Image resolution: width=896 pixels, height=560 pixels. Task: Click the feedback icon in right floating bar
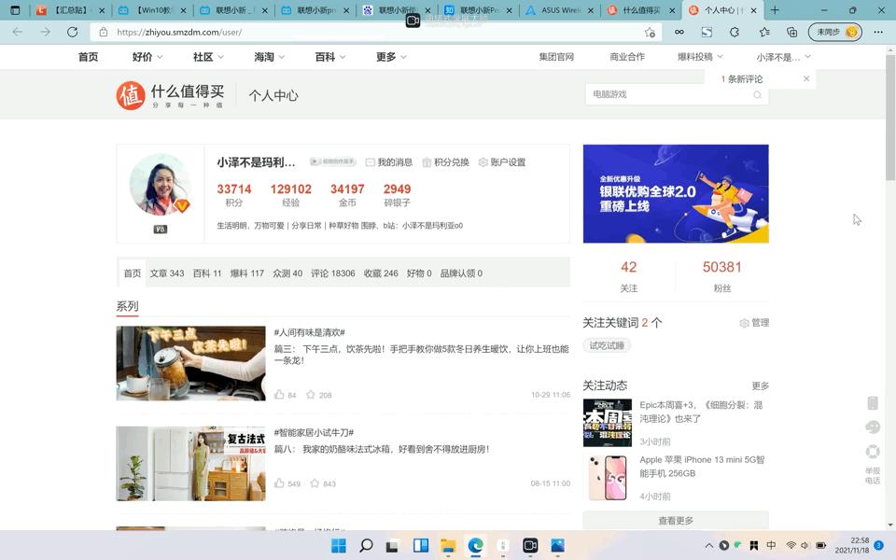(873, 427)
